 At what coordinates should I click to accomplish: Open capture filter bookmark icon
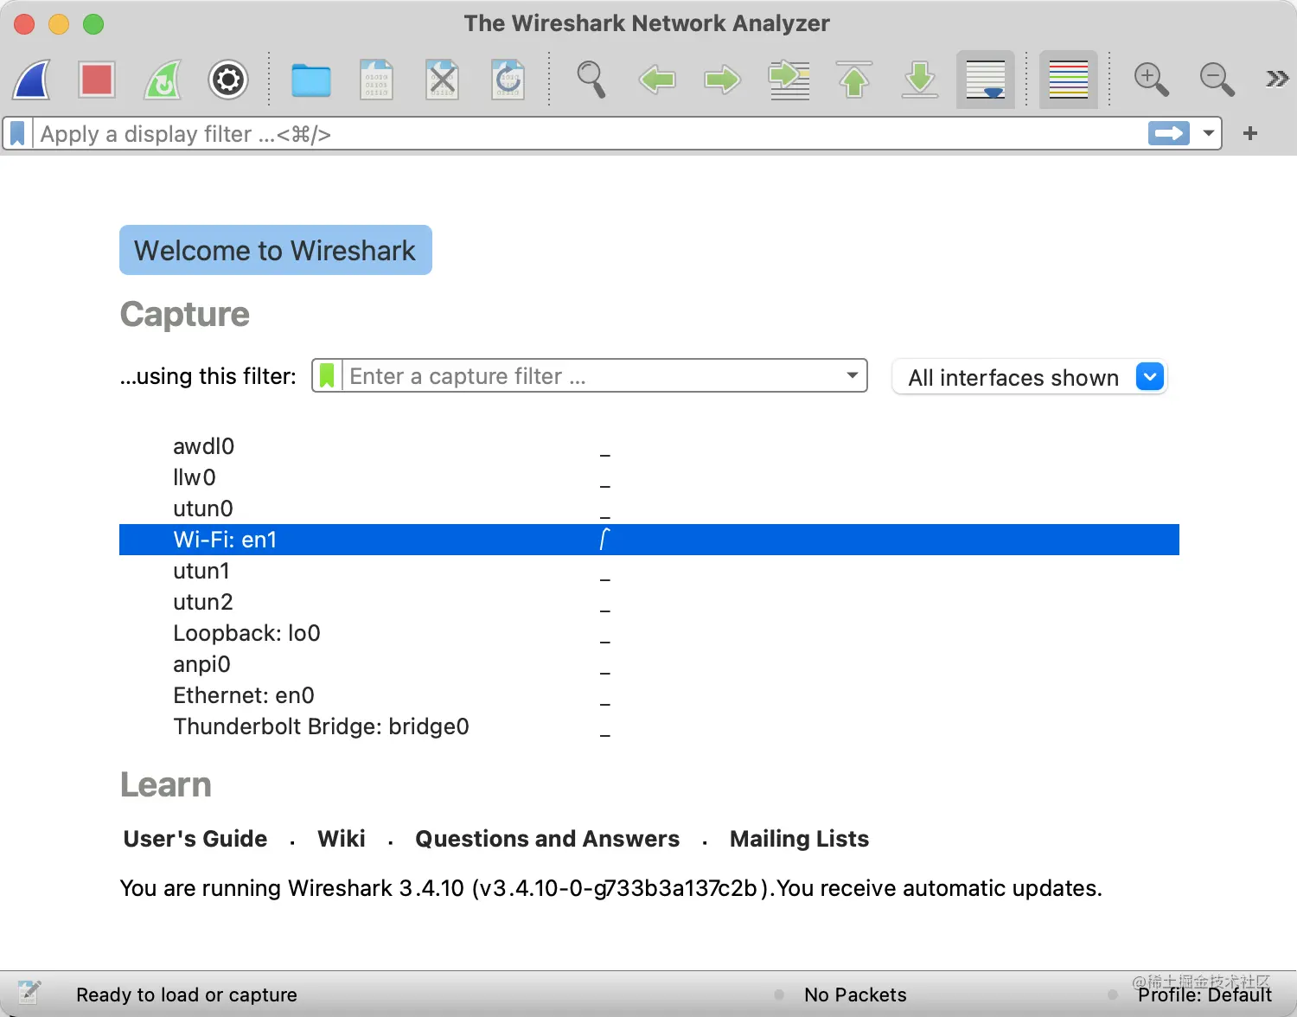click(327, 376)
